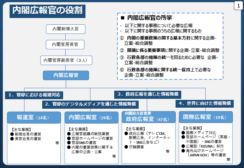Click the small text 内閣府大臣官房
Image resolution: width=244 pixels, height=168 pixels.
pos(138,114)
